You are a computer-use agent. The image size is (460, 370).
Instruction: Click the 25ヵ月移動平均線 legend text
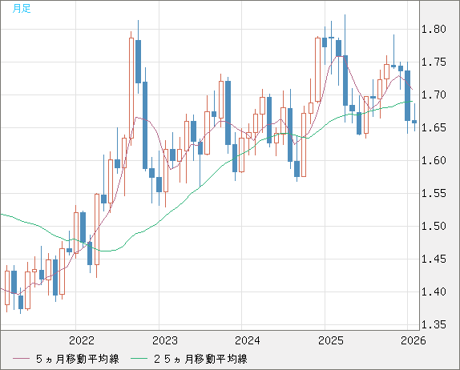pyautogui.click(x=200, y=359)
